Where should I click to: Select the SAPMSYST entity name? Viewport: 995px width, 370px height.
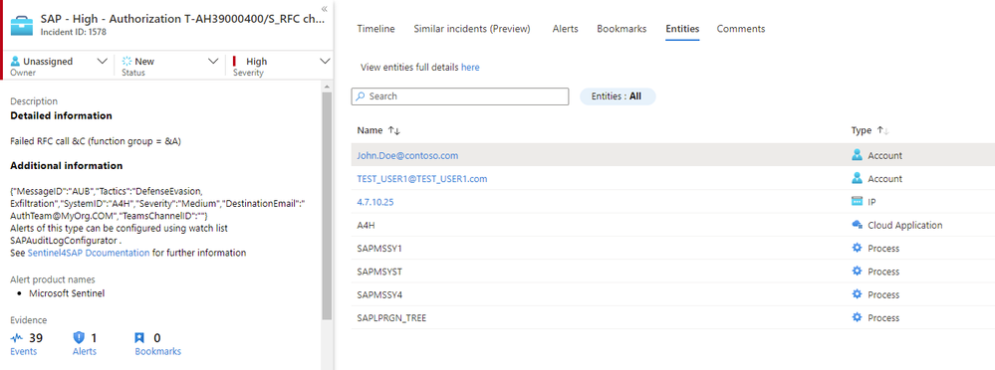(379, 272)
